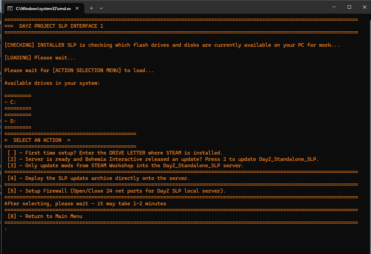Screen dimensions: 371x254
Task: Click the 'First time setup?' option line
Action: click(115, 153)
